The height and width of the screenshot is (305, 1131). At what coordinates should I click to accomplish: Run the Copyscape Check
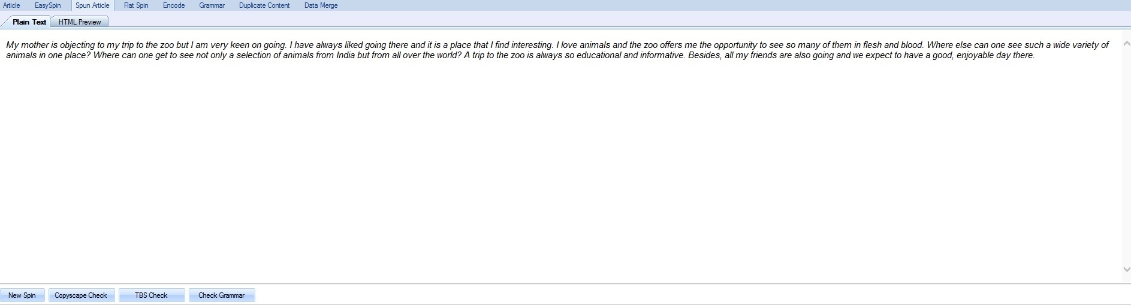pyautogui.click(x=81, y=295)
